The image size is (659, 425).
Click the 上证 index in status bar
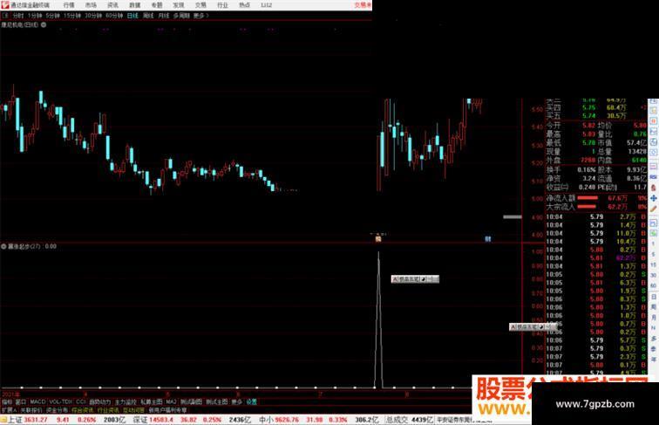[15, 420]
